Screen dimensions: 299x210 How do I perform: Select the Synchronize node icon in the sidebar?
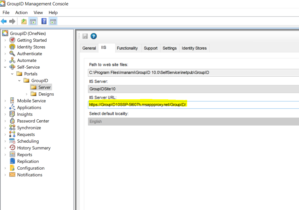coord(12,127)
